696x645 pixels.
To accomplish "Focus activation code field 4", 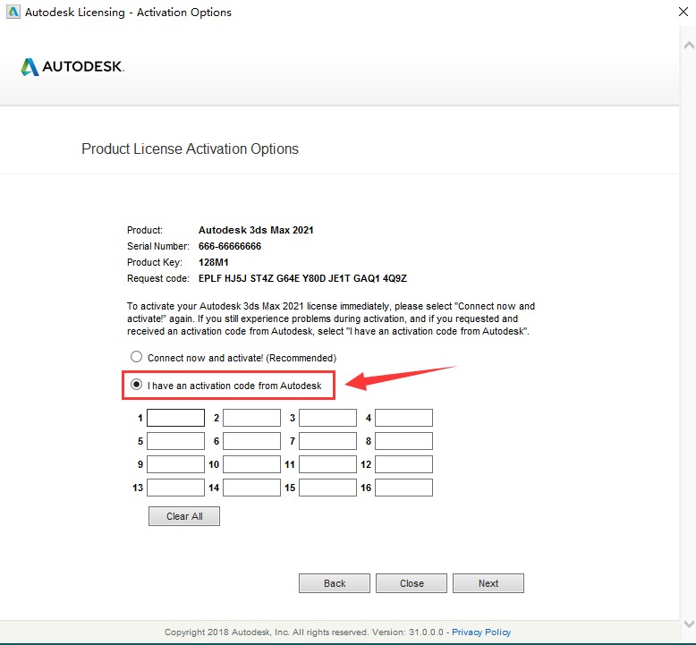I will (x=403, y=418).
